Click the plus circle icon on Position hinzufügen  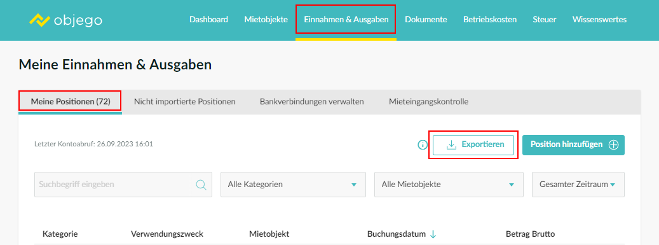pyautogui.click(x=614, y=145)
